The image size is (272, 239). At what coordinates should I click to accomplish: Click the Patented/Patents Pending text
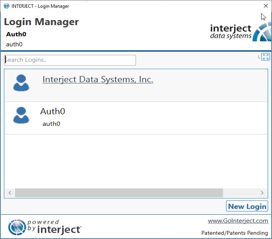point(235,233)
